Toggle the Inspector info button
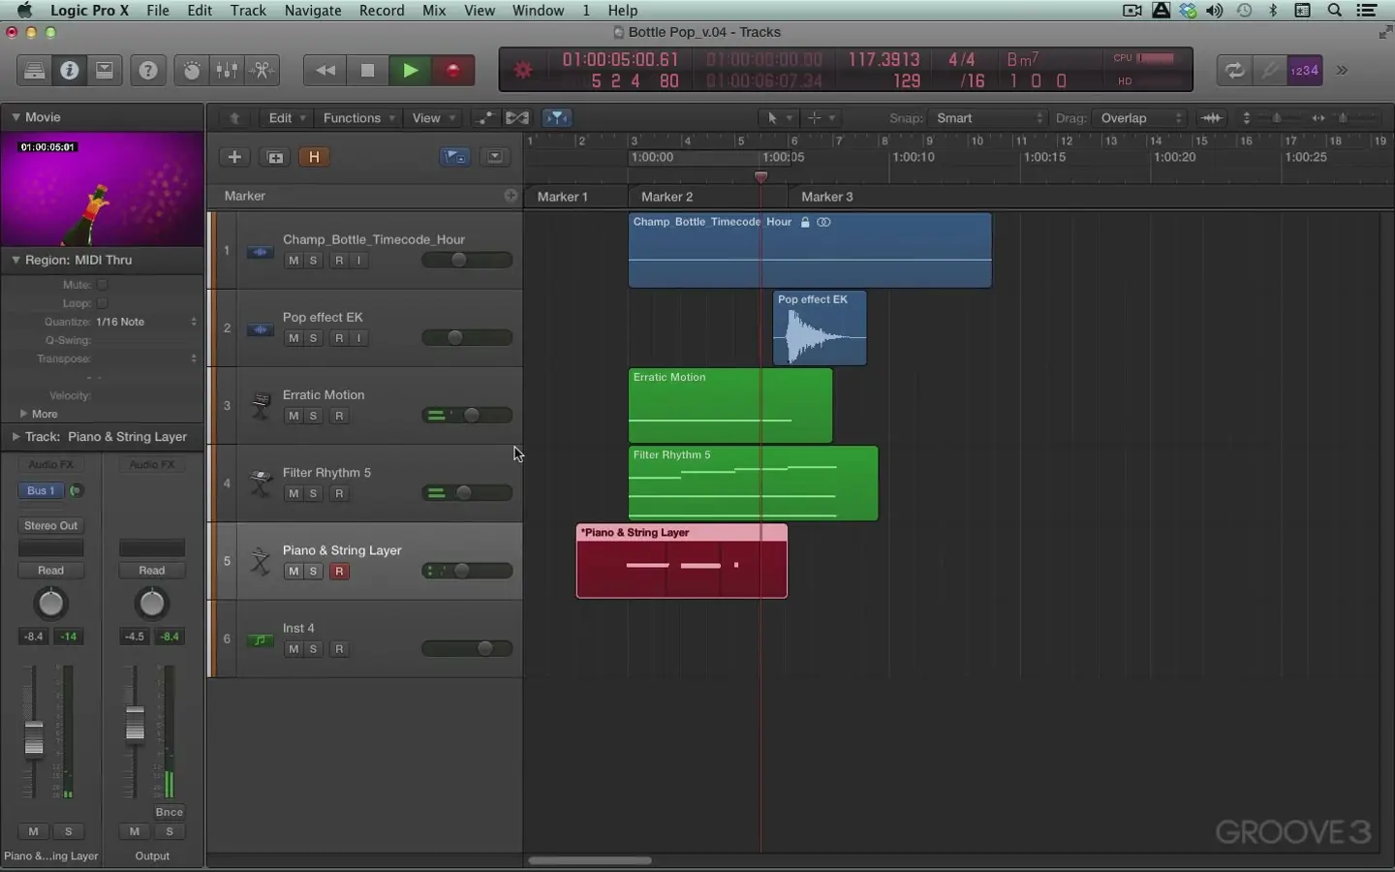The image size is (1395, 872). (69, 71)
